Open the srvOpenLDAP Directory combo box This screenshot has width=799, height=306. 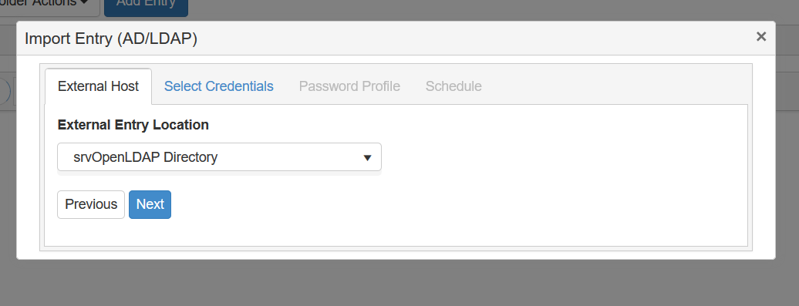click(x=219, y=156)
